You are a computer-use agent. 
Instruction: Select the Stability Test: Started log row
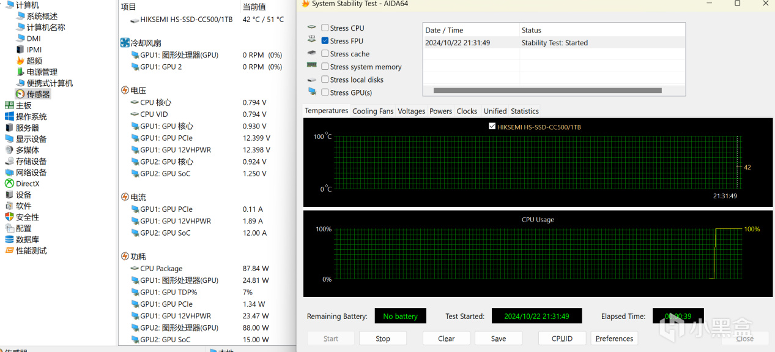pyautogui.click(x=554, y=43)
